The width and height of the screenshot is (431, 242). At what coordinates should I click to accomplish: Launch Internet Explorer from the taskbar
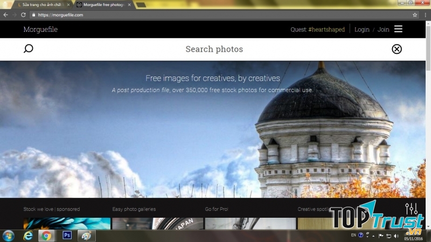tap(28, 236)
